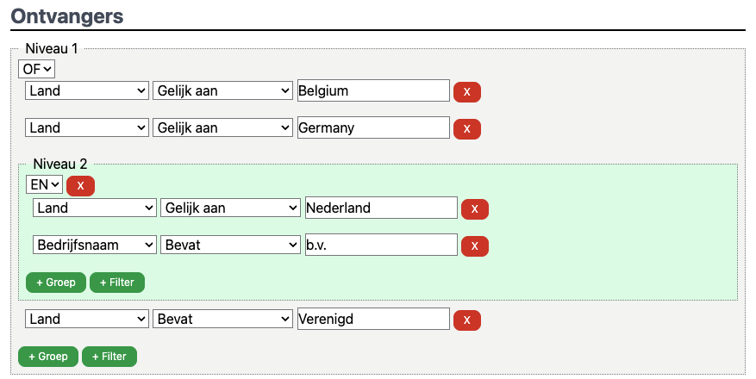Viewport: 756px width, 379px height.
Task: Open the Bedrijfsnaam field dropdown
Action: (95, 245)
